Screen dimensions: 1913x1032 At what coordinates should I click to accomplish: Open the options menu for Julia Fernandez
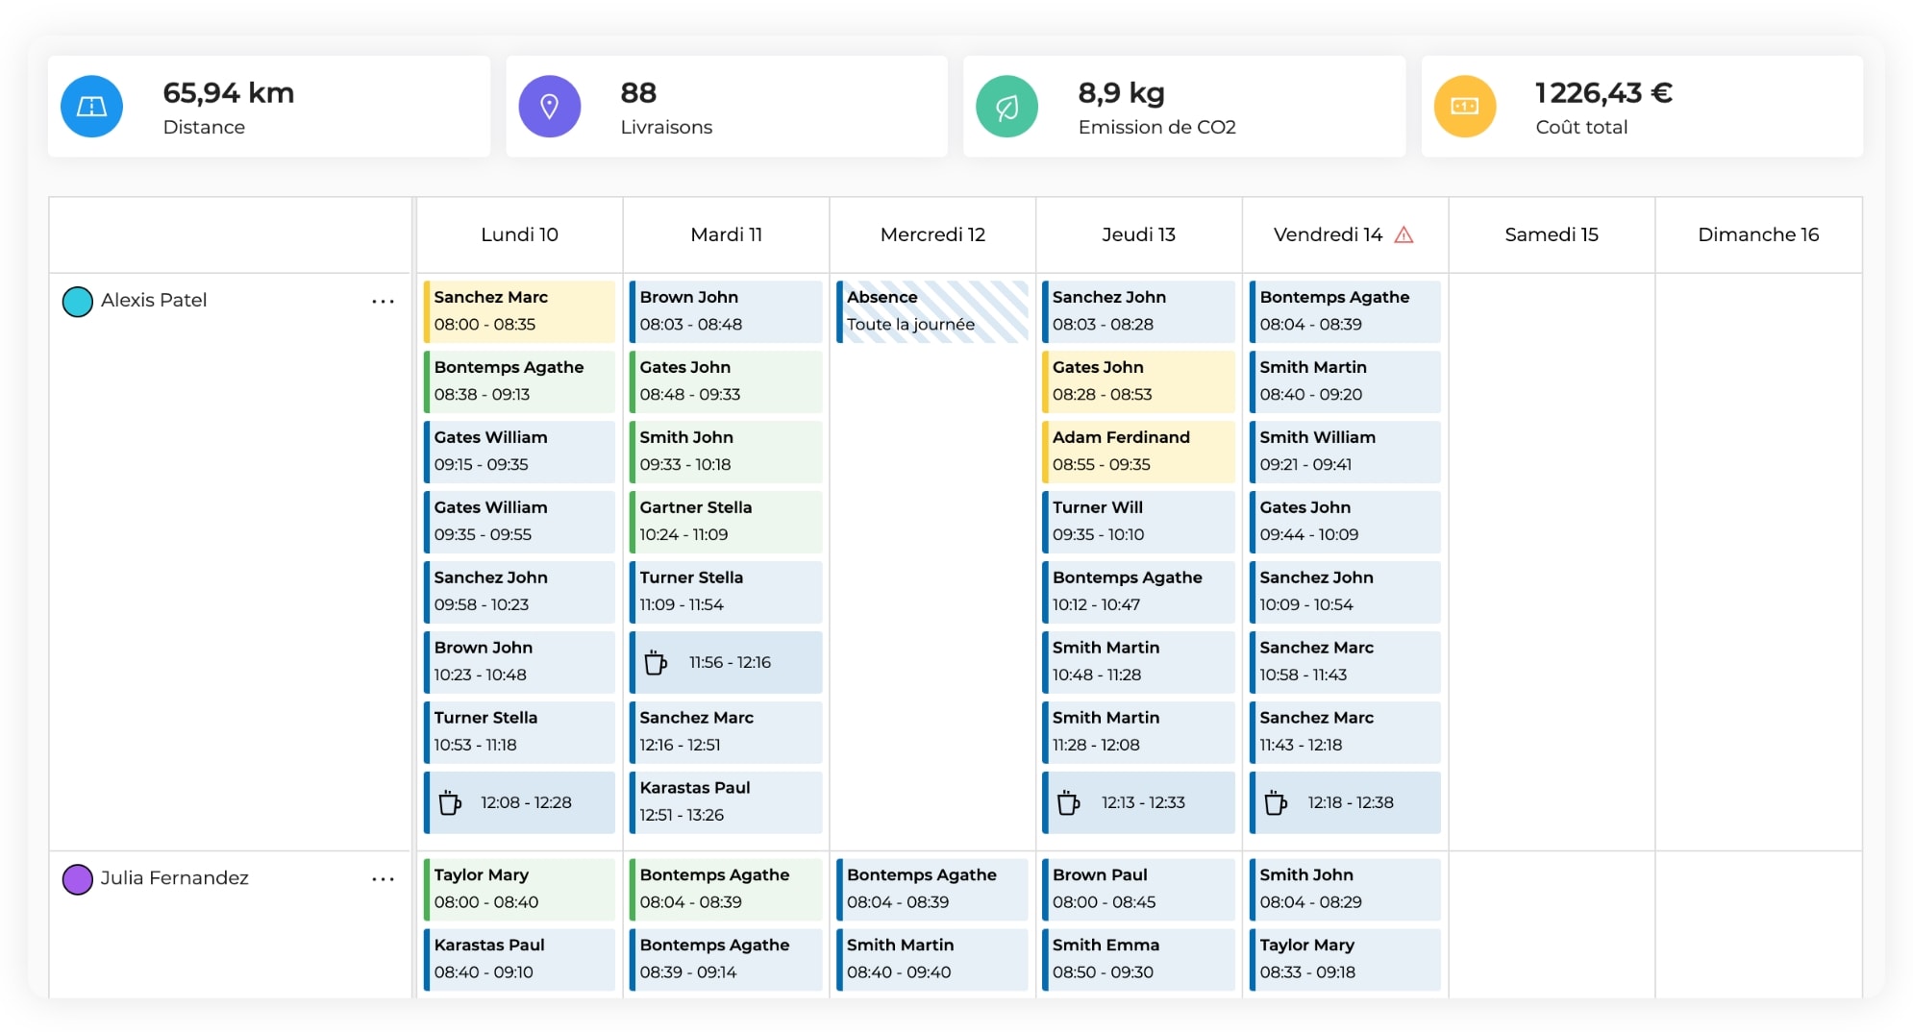tap(384, 877)
